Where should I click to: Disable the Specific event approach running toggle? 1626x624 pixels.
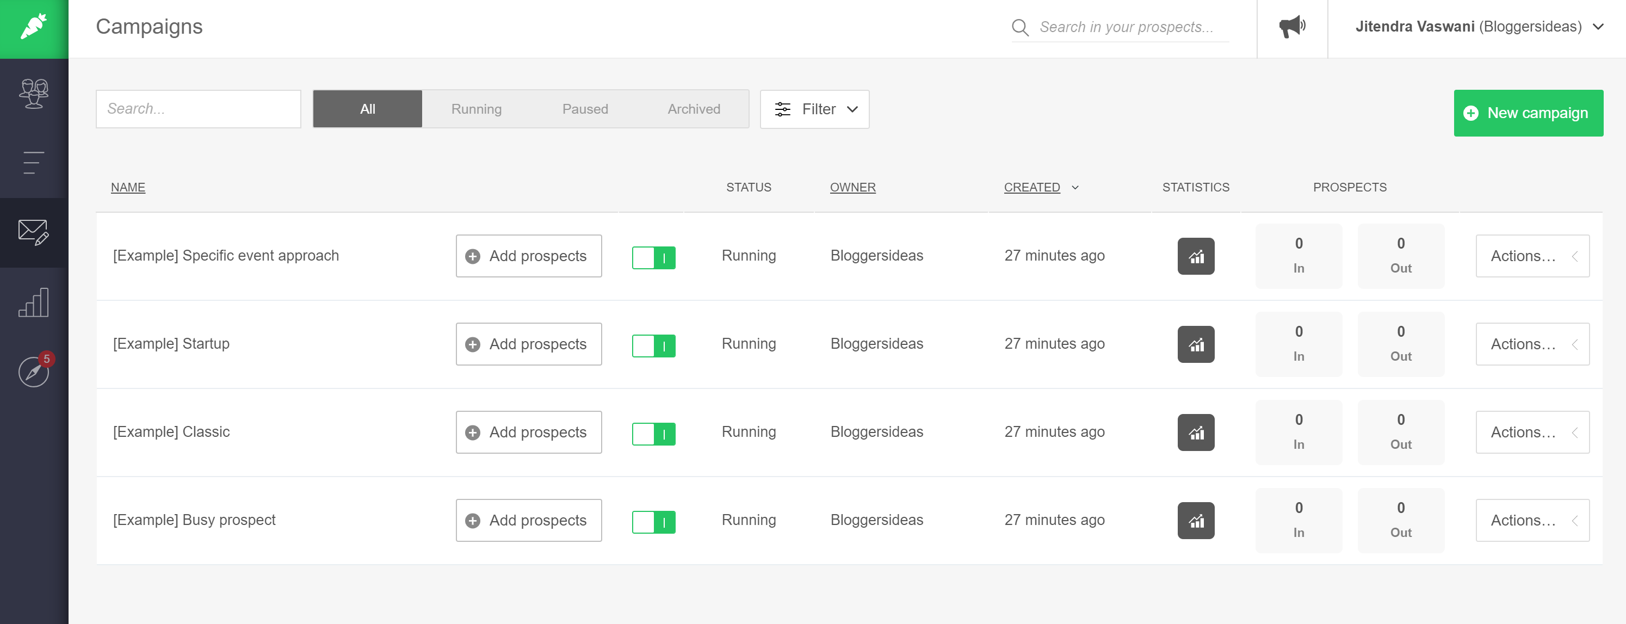(653, 257)
